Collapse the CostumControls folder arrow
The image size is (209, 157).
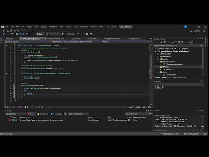coord(158,62)
